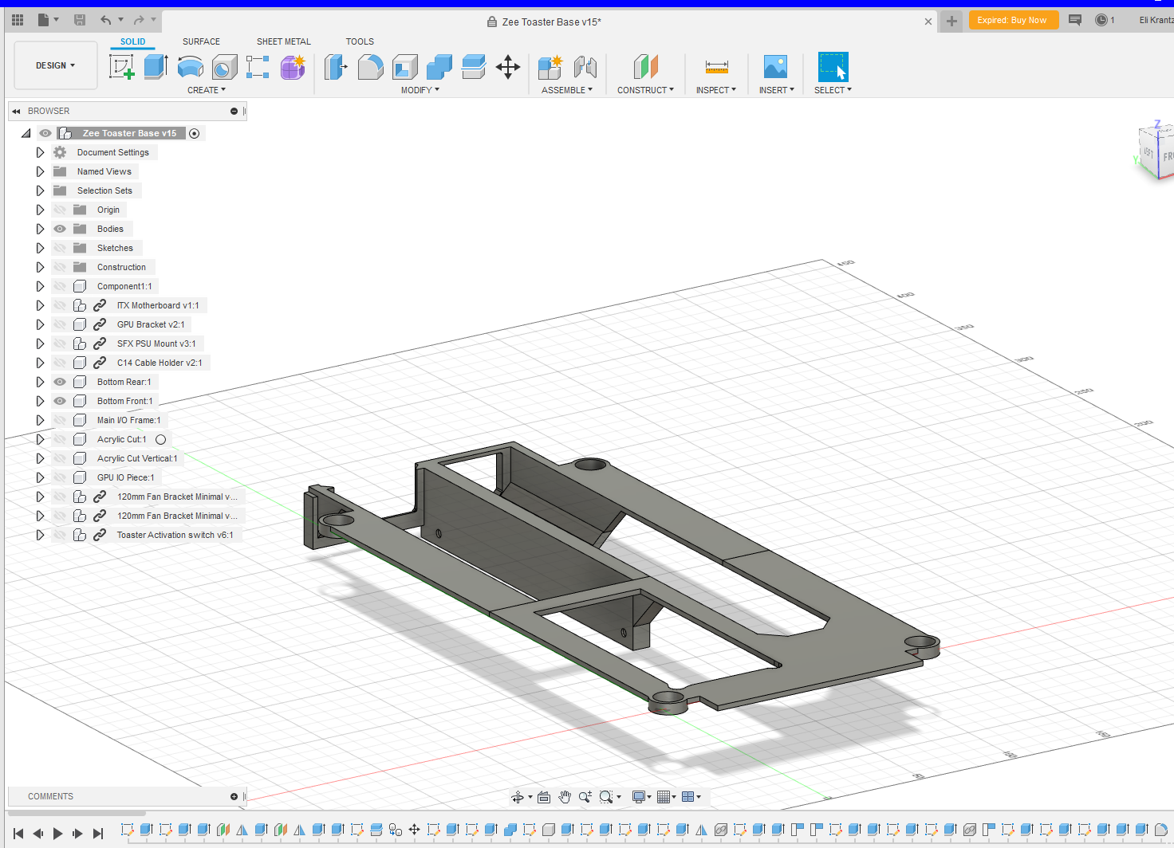This screenshot has width=1174, height=848.
Task: Click the Measure tool under Inspect
Action: 716,67
